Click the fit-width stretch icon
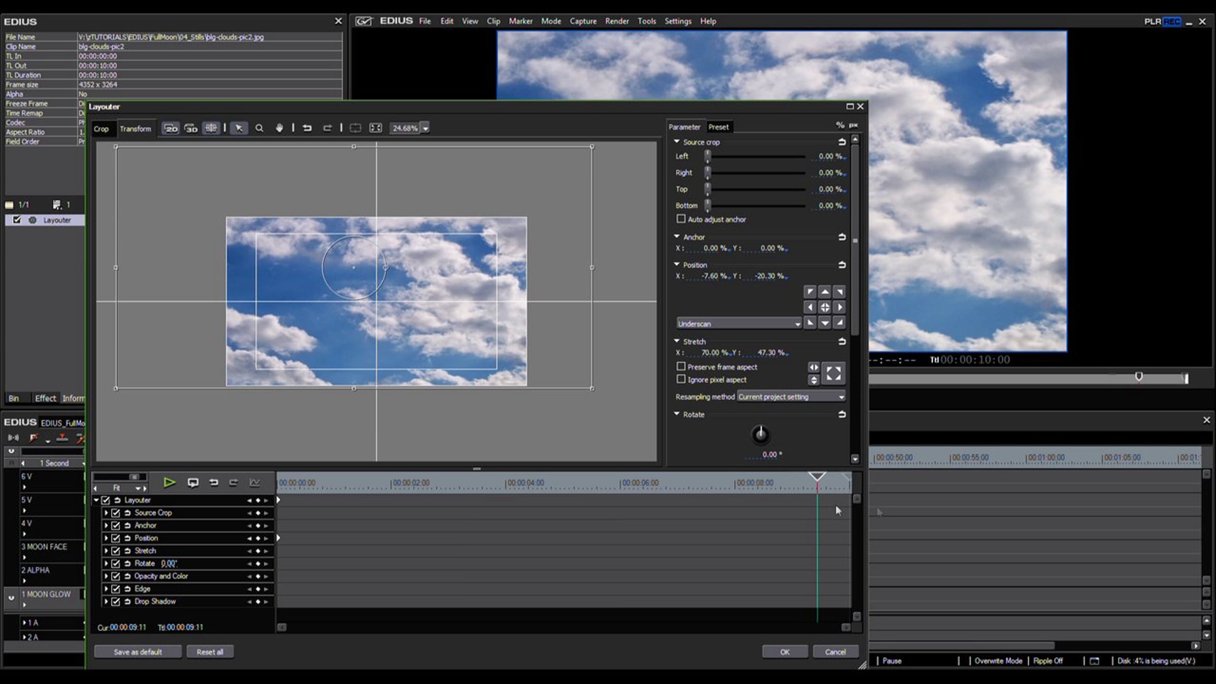The height and width of the screenshot is (684, 1216). [813, 367]
